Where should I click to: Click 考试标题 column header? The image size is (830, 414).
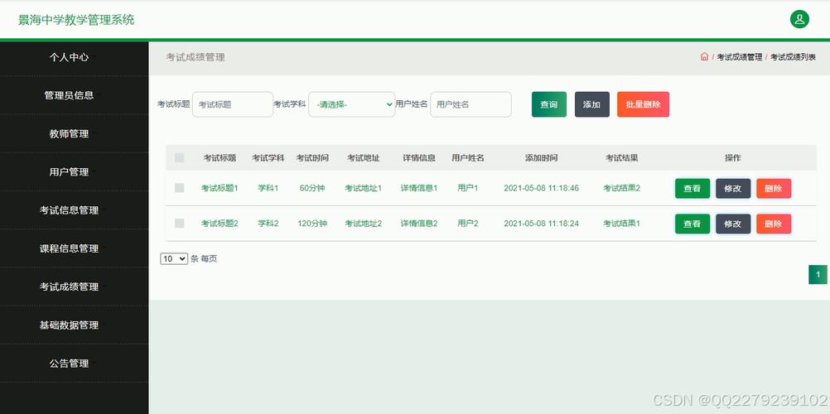pyautogui.click(x=220, y=158)
